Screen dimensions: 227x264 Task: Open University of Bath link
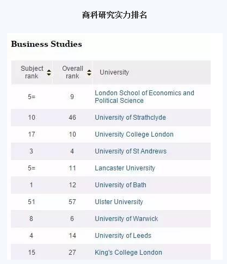[120, 185]
